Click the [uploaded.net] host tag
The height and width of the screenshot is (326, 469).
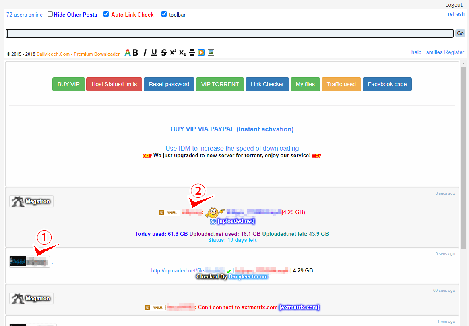click(236, 221)
